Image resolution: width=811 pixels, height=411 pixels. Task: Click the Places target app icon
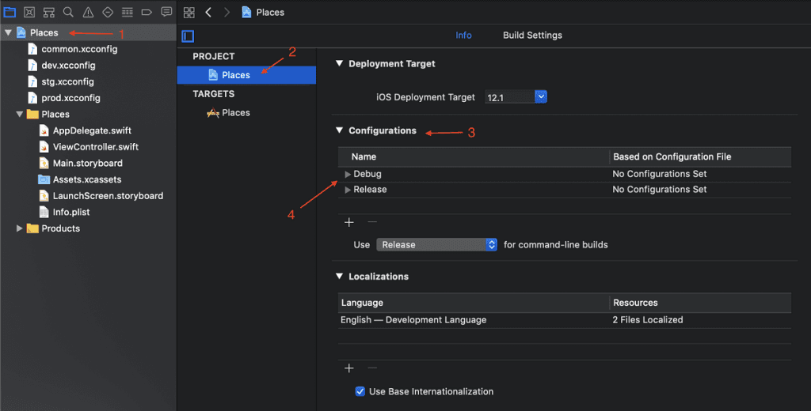tap(212, 112)
